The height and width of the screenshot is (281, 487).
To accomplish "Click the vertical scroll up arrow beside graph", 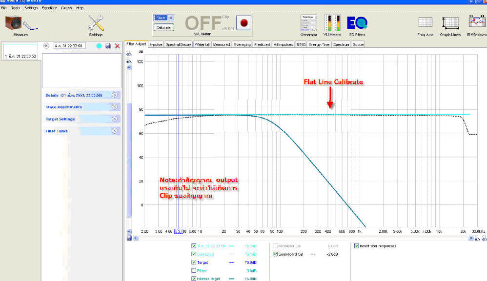I will pos(129,67).
